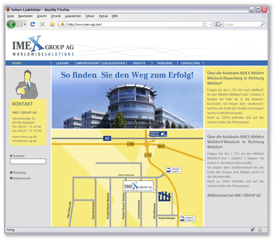
Task: Follow the www.imex-ag.de link
Action: coord(24,137)
